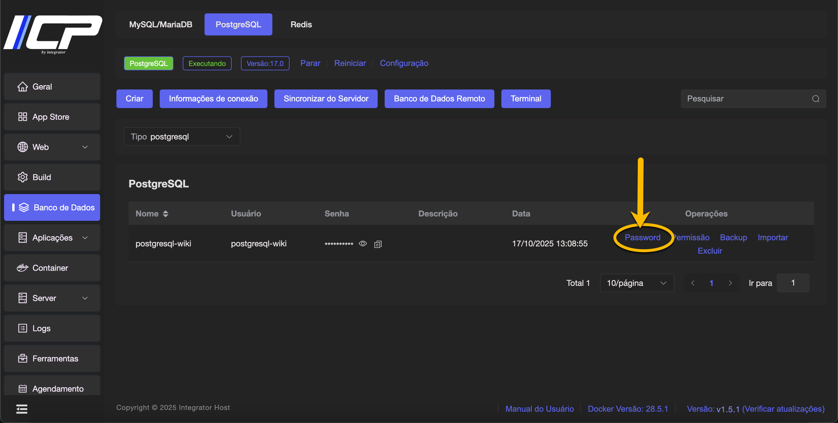The image size is (838, 423).
Task: Click the Terminal button
Action: 525,99
